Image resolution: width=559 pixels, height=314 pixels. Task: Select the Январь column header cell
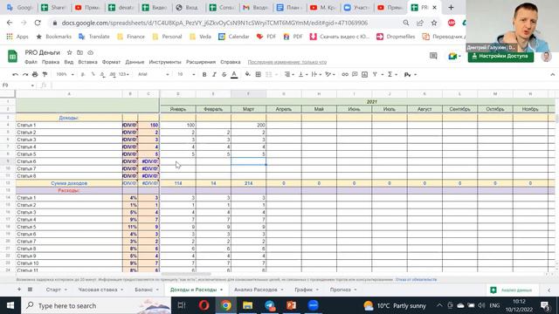pos(178,109)
